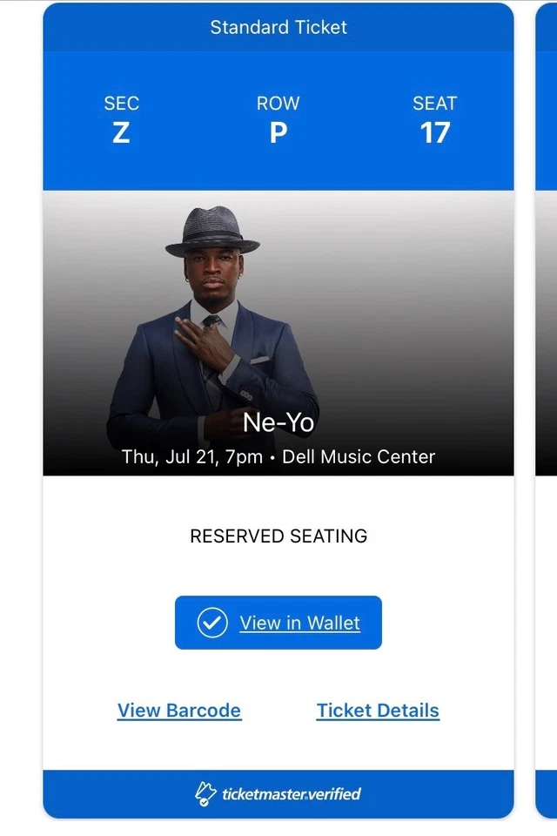Select the SEC Z seating label

click(x=121, y=120)
